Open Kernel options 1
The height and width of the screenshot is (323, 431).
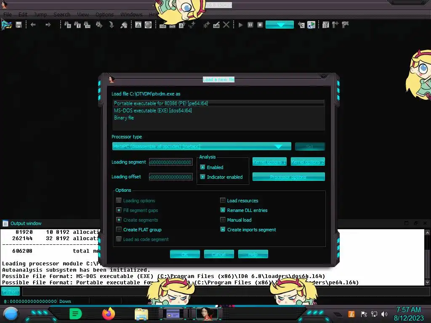click(269, 162)
